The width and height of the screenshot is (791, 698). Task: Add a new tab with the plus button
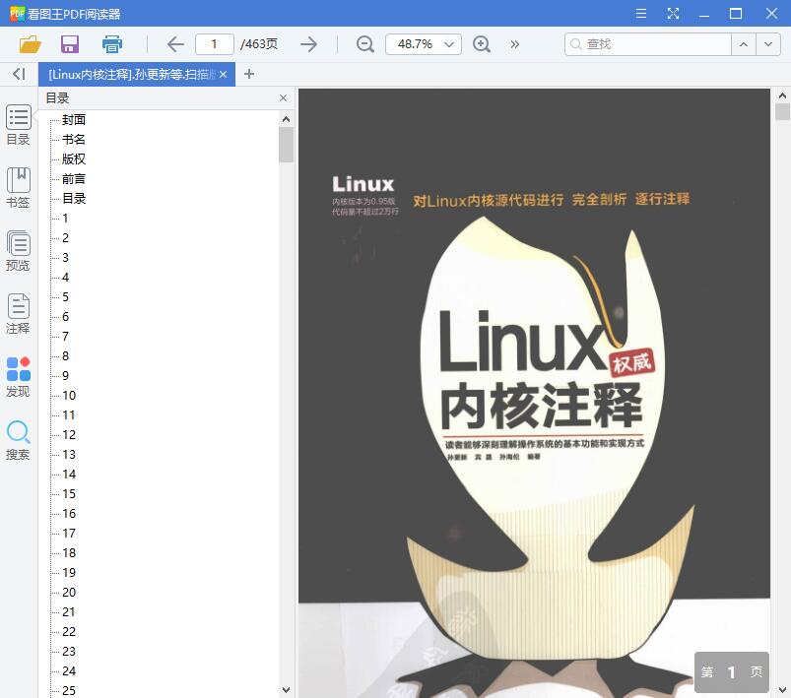[x=248, y=74]
